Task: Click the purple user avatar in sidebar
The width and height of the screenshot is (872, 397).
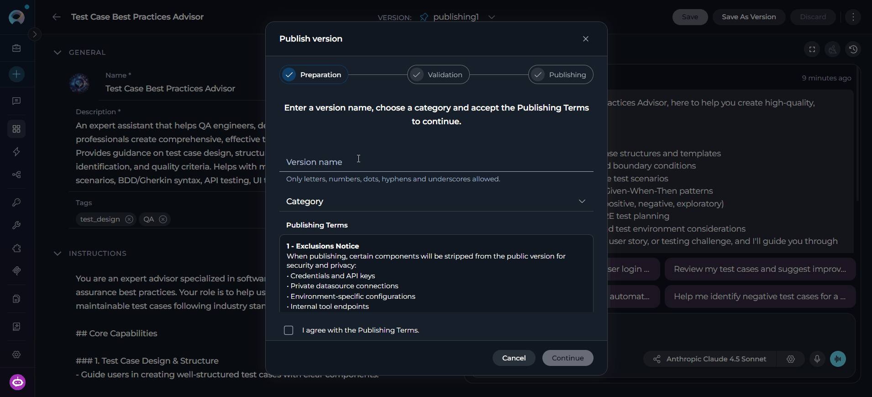Action: click(x=17, y=382)
